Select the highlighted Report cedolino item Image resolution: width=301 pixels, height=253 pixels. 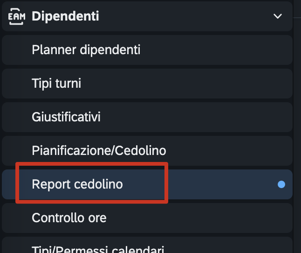pos(77,184)
